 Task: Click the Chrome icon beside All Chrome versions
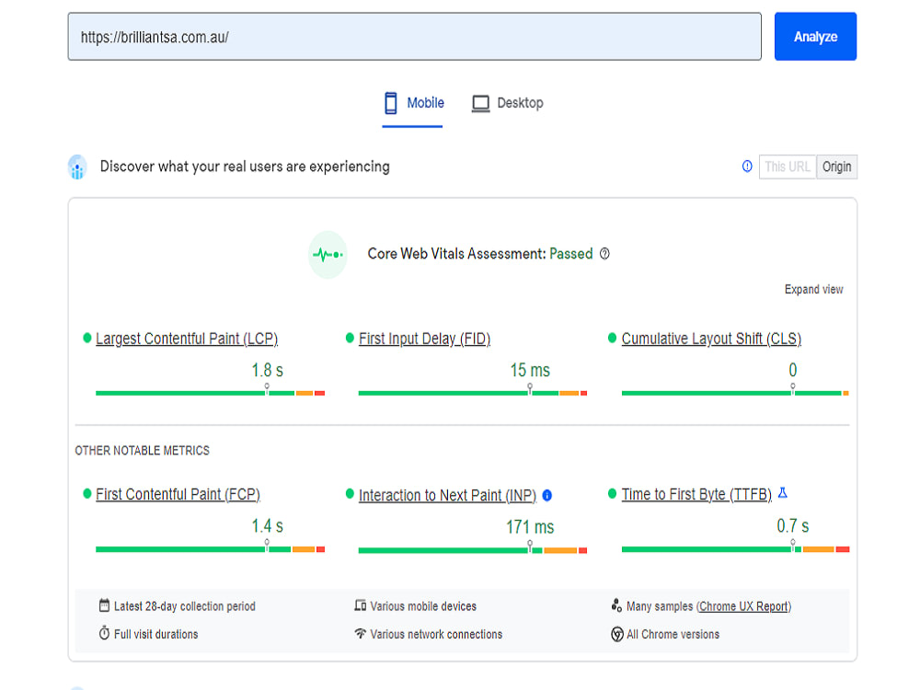[x=617, y=634]
